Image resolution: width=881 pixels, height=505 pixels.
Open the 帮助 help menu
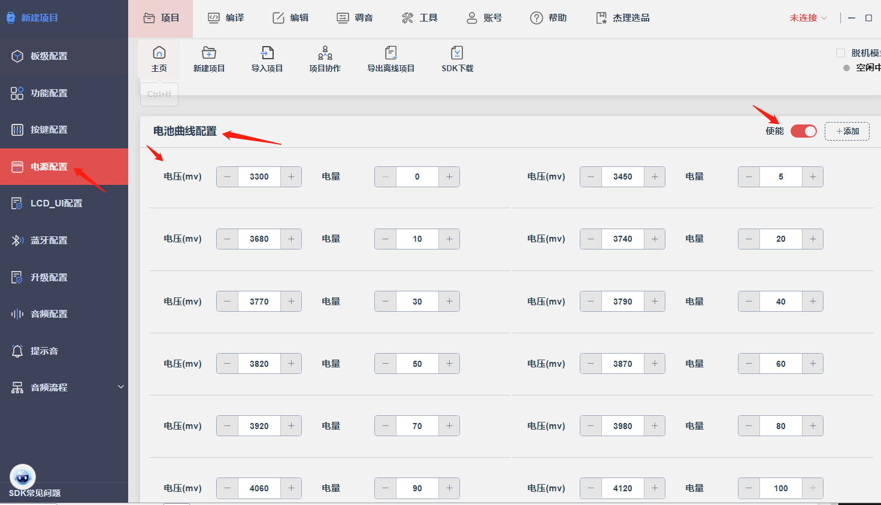549,18
